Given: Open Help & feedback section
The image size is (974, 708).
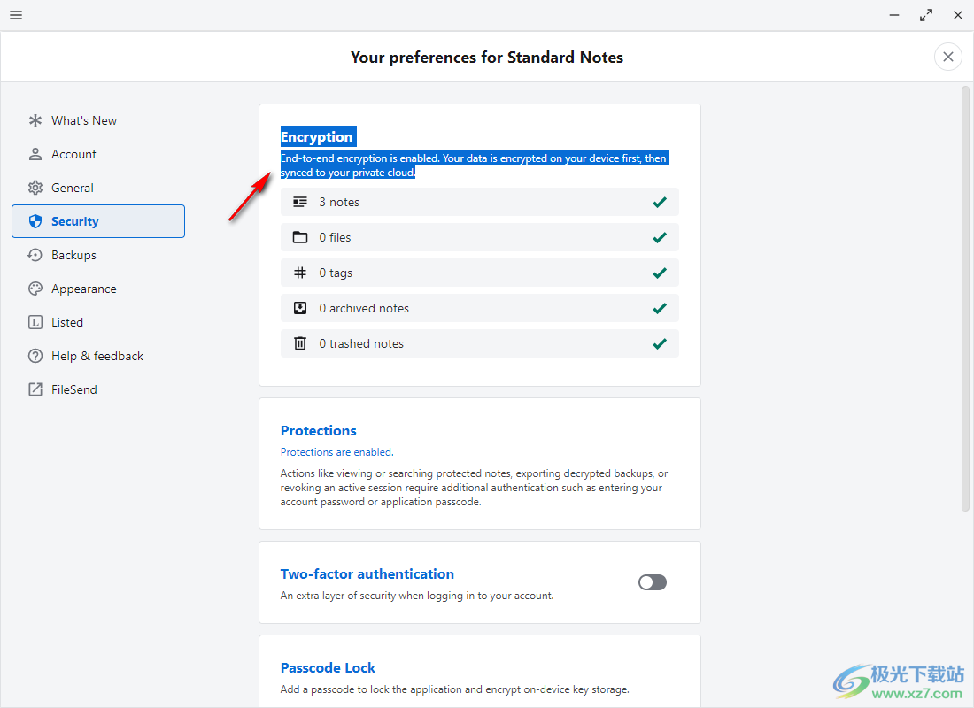Looking at the screenshot, I should coord(98,356).
